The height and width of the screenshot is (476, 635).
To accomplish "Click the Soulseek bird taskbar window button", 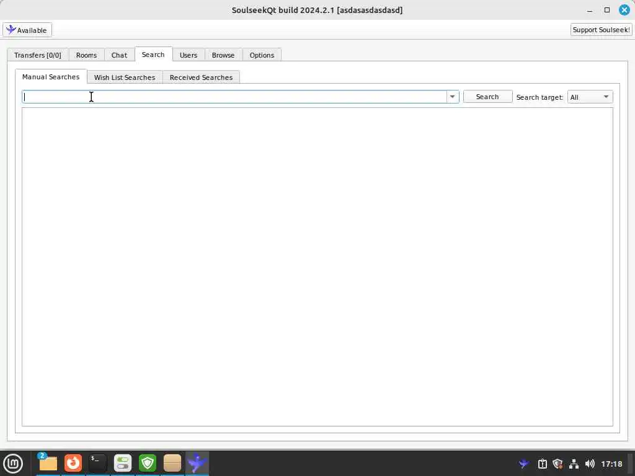I will (x=197, y=464).
